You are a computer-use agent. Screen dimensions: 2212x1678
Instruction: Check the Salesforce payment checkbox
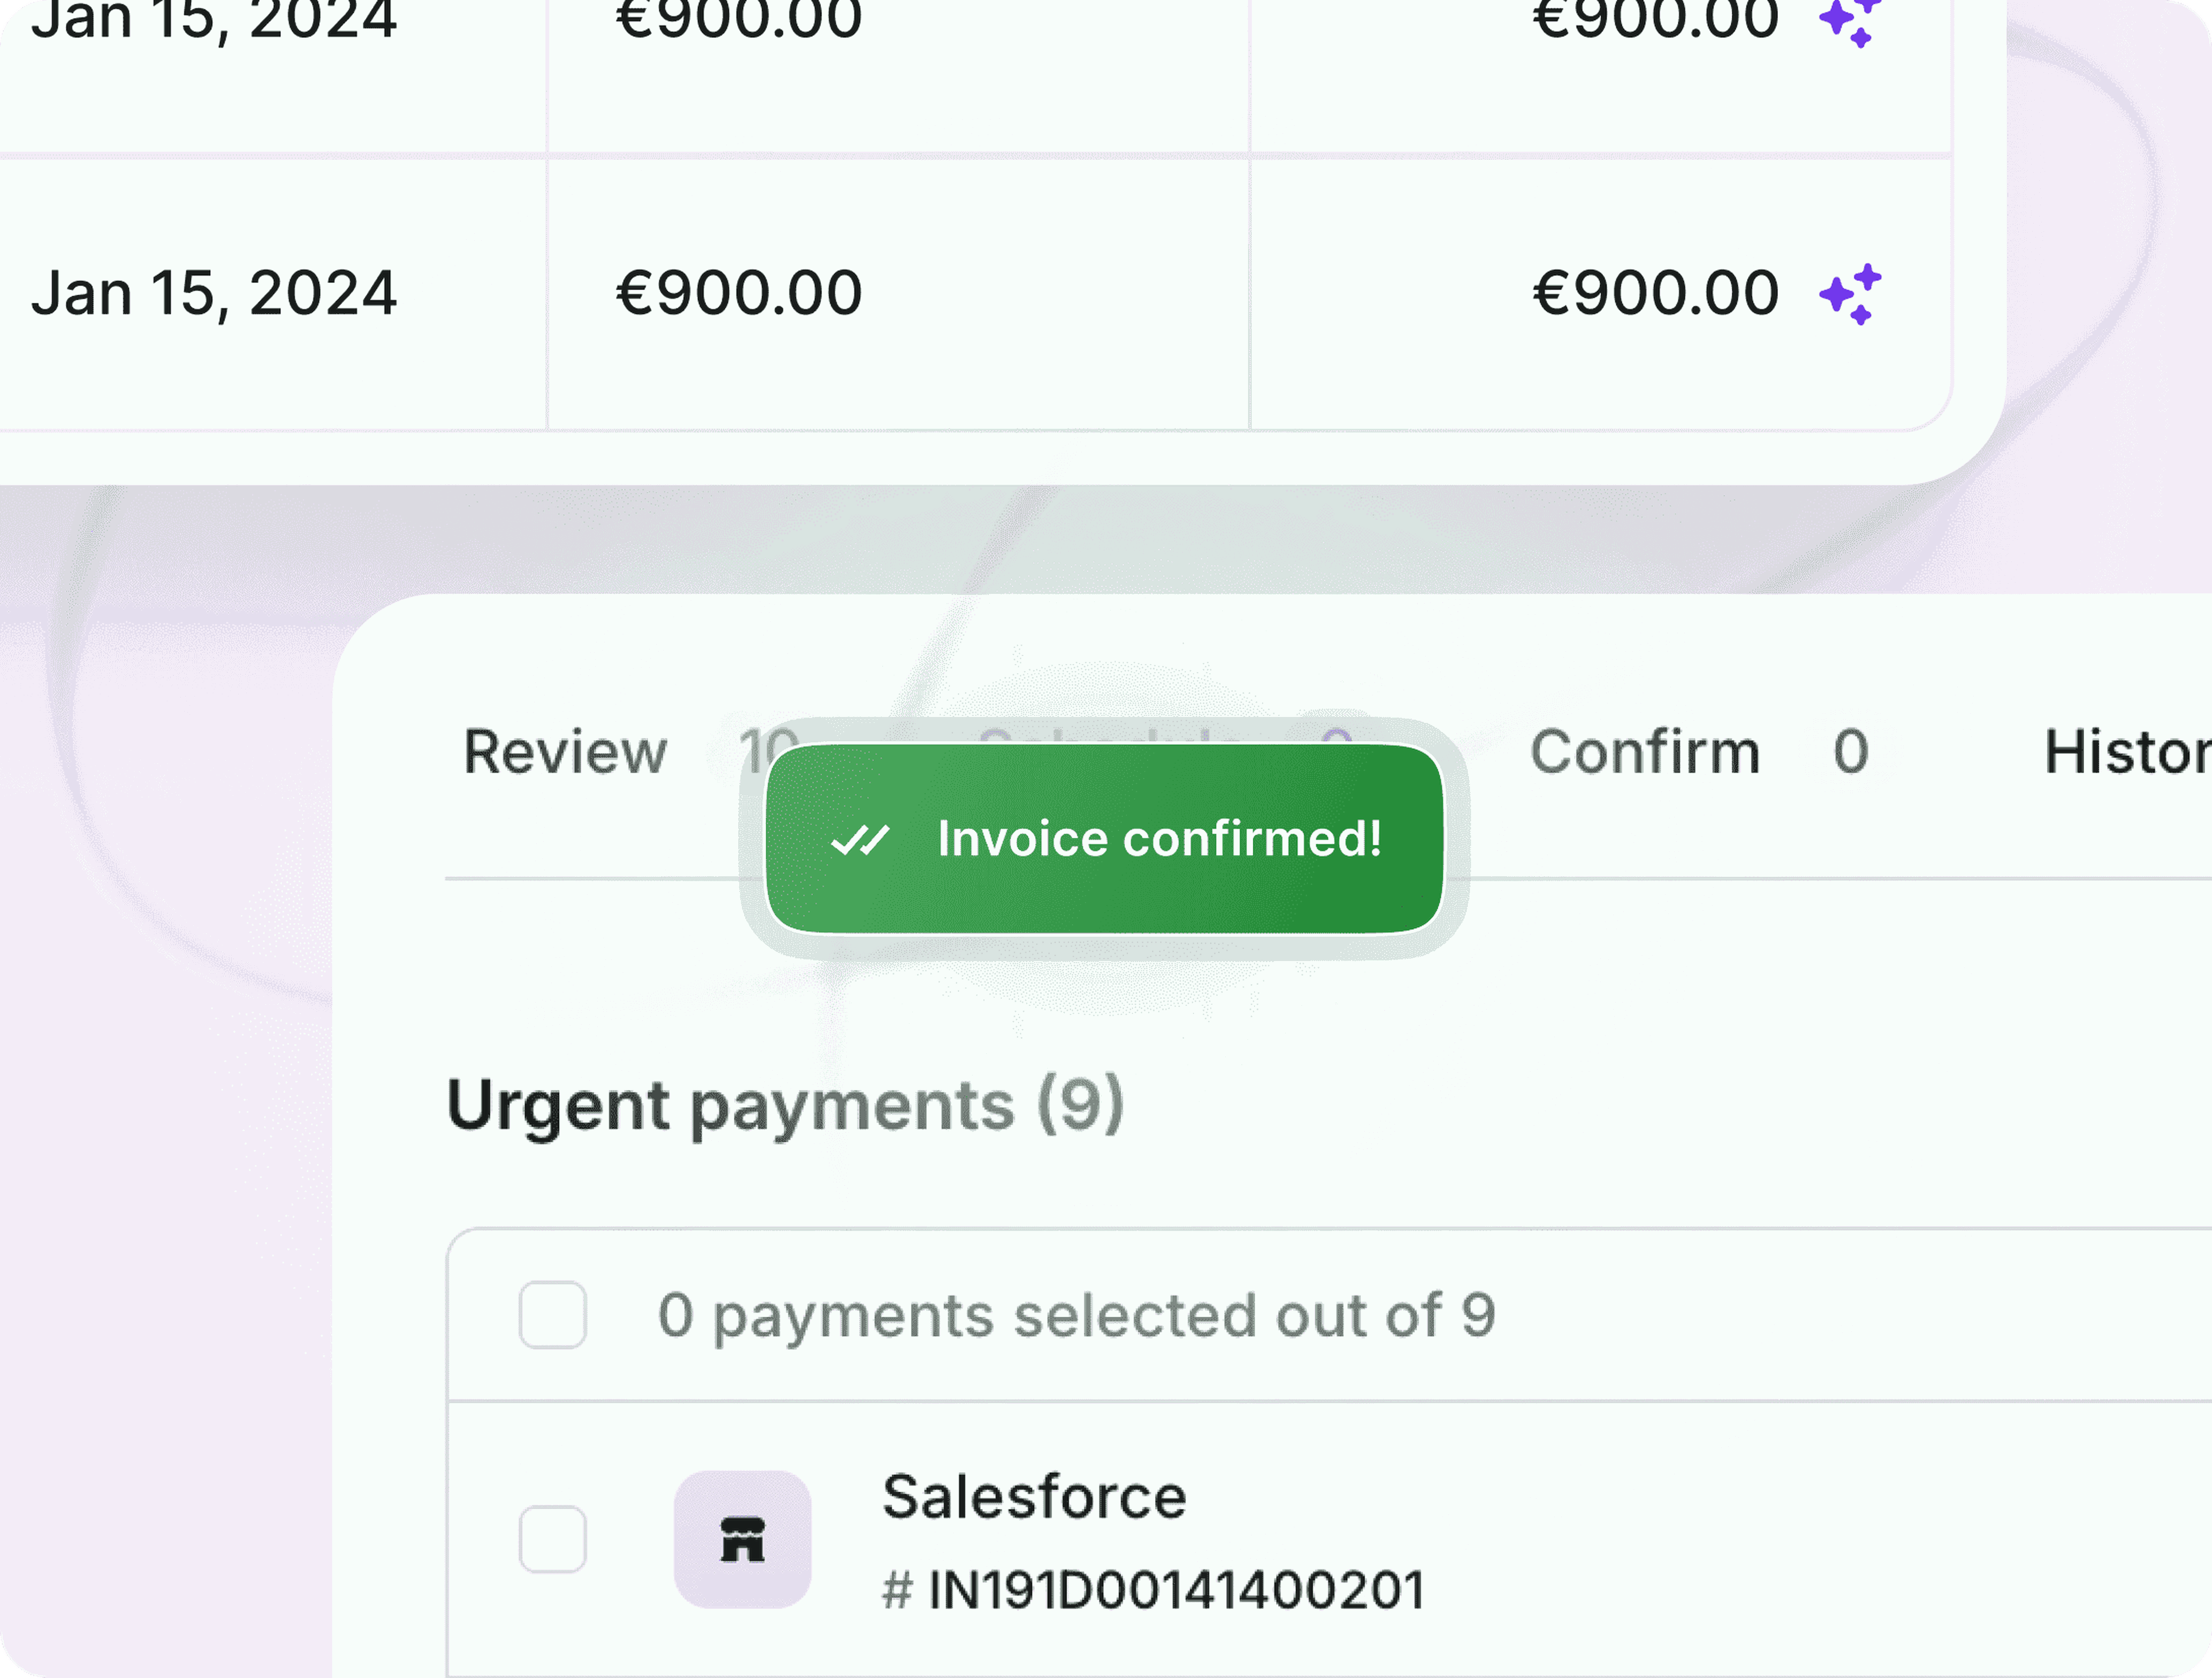coord(553,1539)
